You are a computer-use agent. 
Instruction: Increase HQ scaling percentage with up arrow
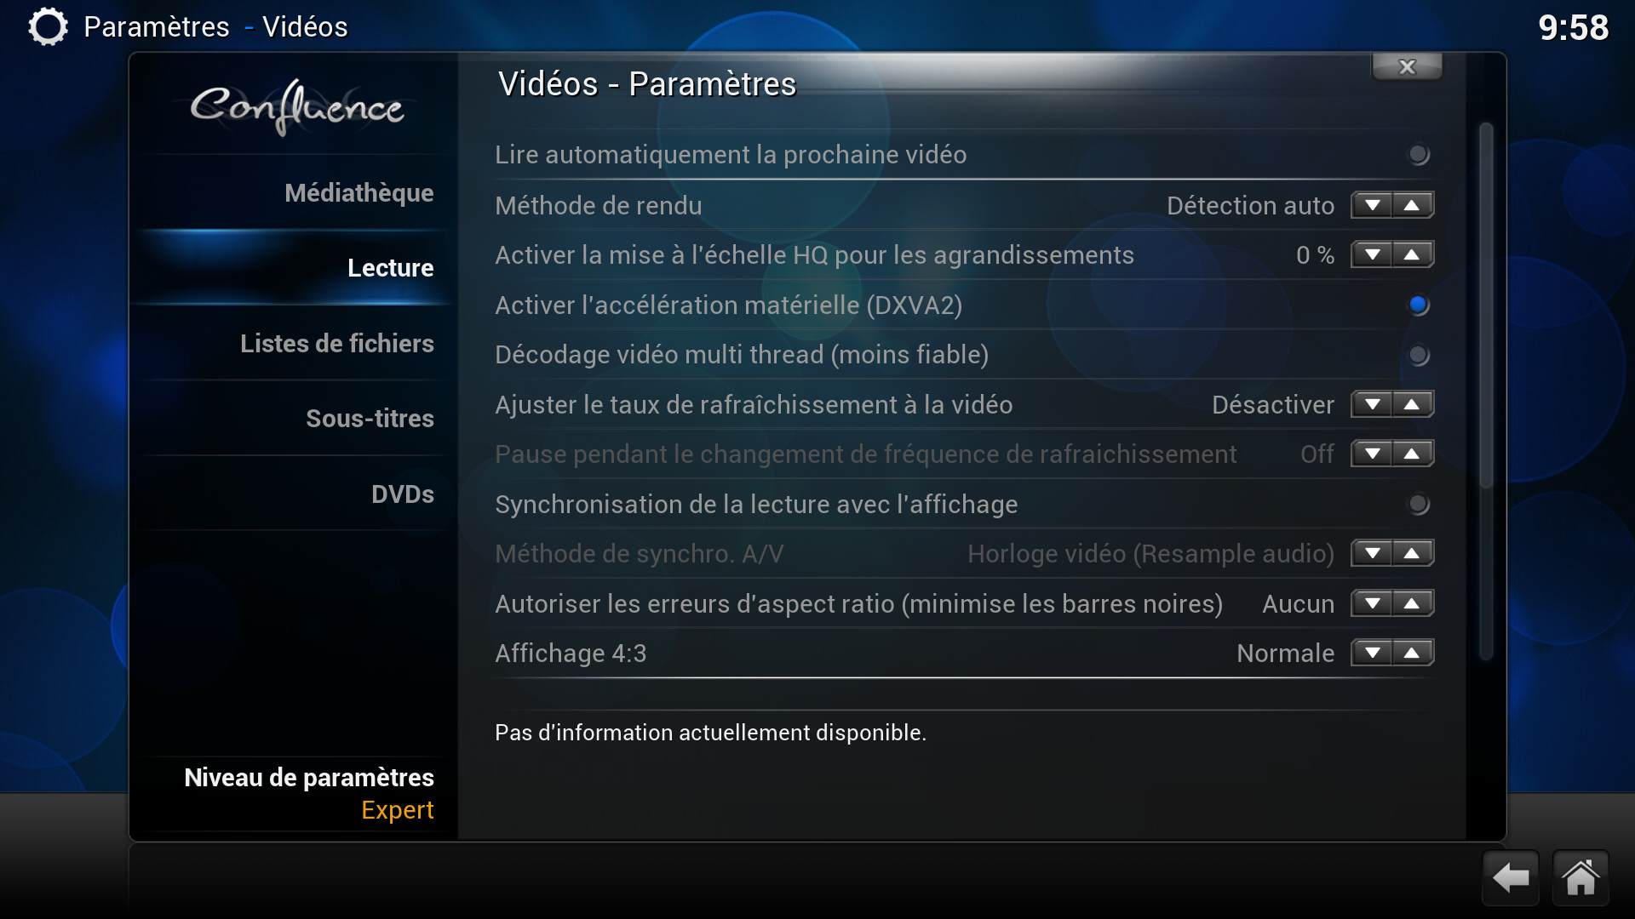[1413, 254]
